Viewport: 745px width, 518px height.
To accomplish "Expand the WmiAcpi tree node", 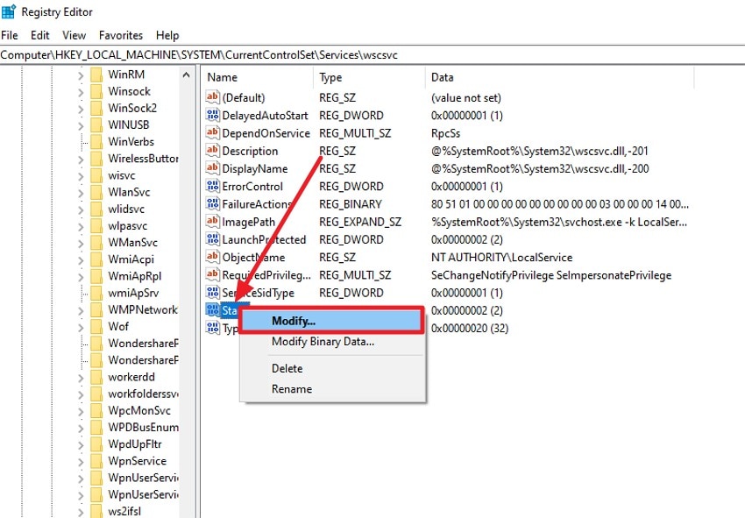I will click(81, 260).
